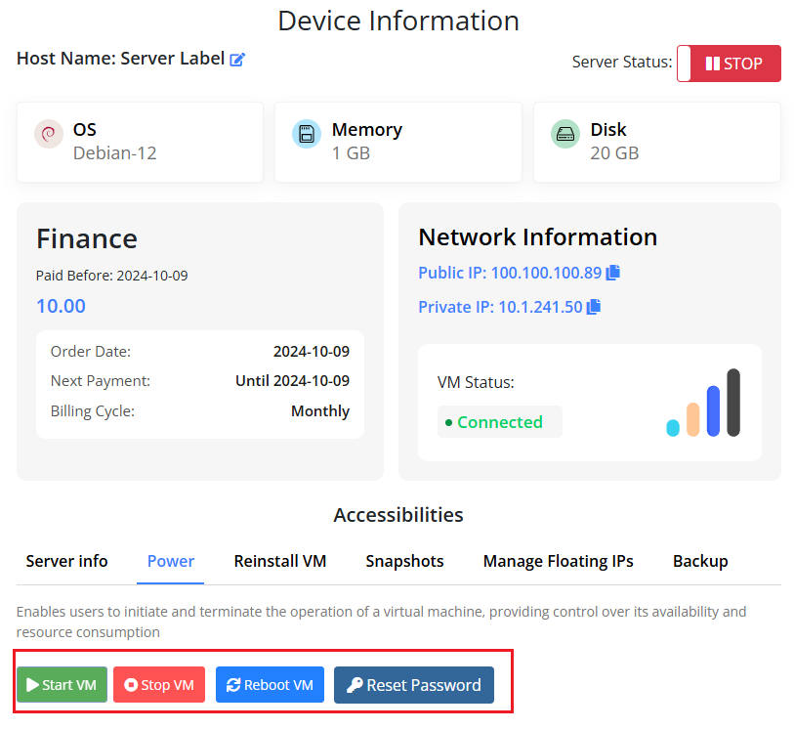
Task: Click the Reboot VM button
Action: click(270, 685)
